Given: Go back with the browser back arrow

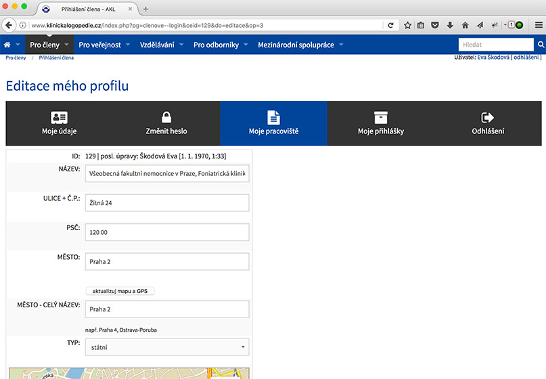Looking at the screenshot, I should click(9, 25).
